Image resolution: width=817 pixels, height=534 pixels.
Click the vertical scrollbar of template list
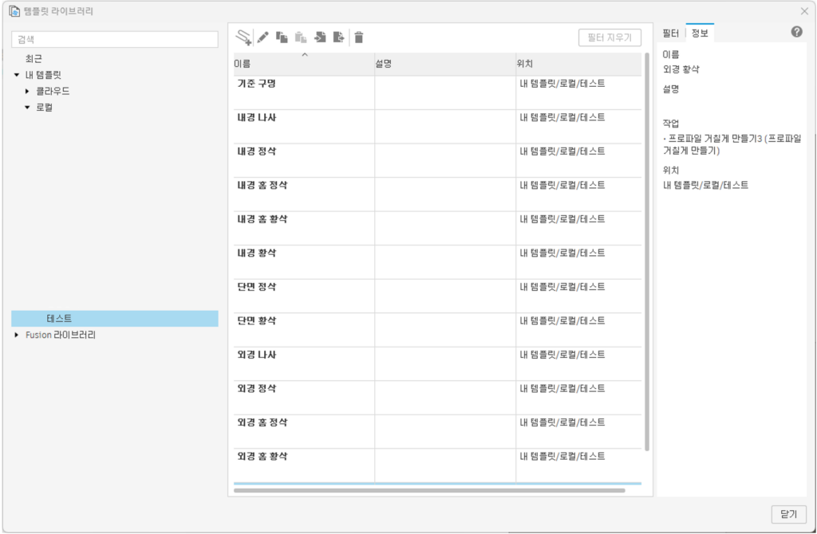(647, 252)
